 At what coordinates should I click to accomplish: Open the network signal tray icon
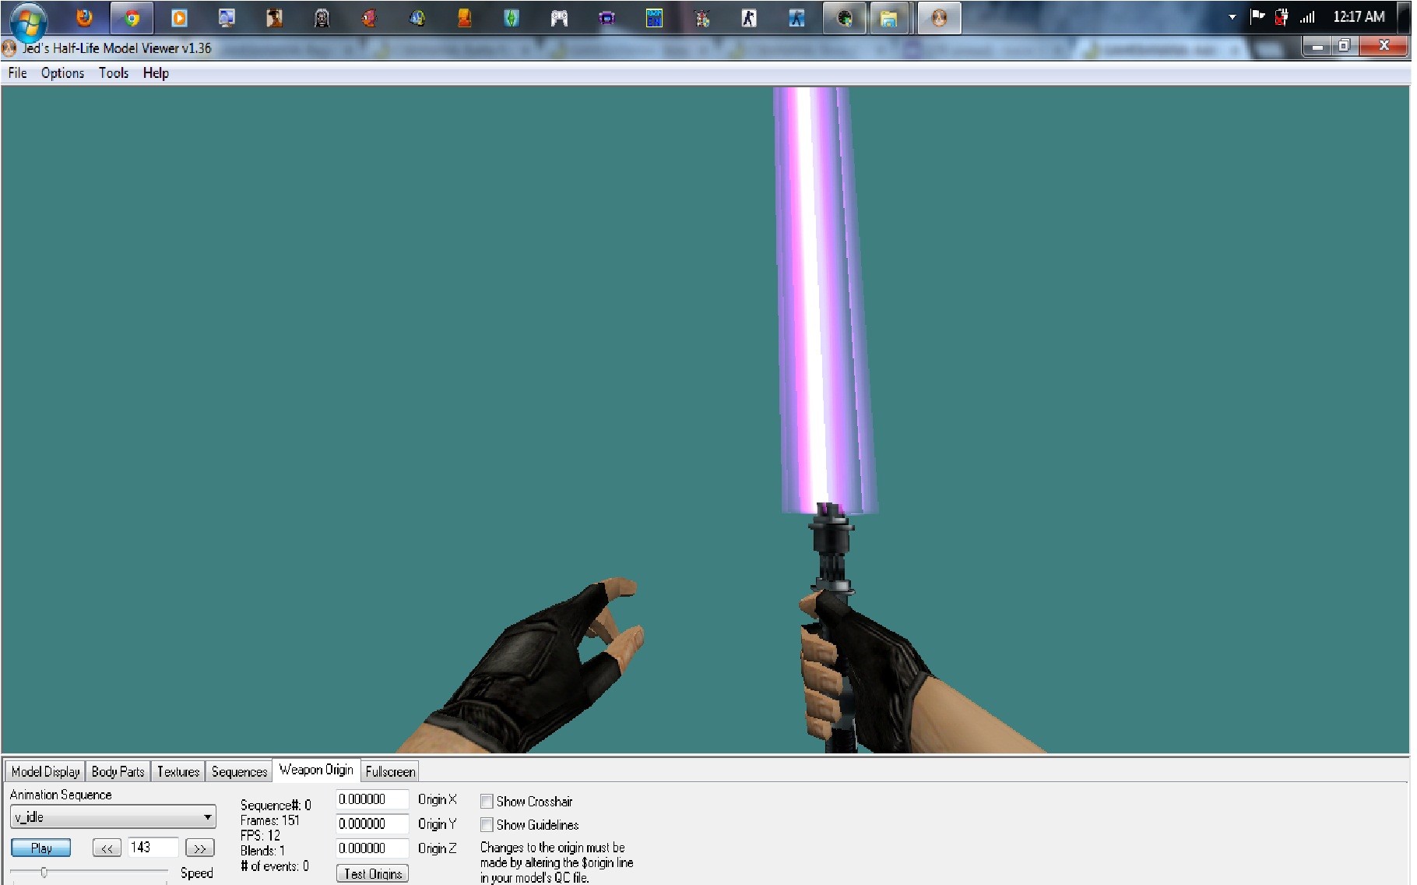[1306, 16]
